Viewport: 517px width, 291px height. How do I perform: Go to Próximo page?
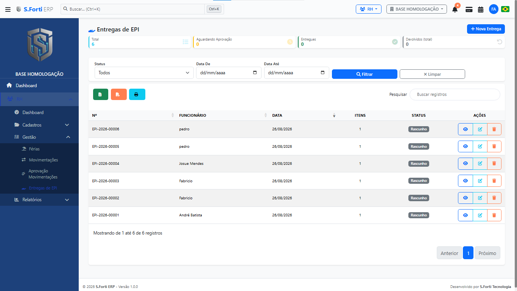pyautogui.click(x=487, y=253)
